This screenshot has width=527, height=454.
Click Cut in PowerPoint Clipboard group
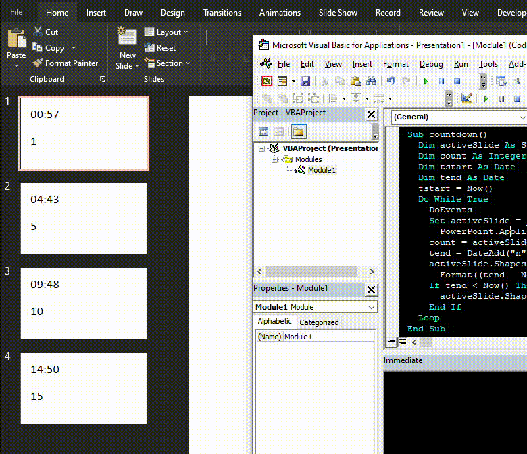point(46,32)
